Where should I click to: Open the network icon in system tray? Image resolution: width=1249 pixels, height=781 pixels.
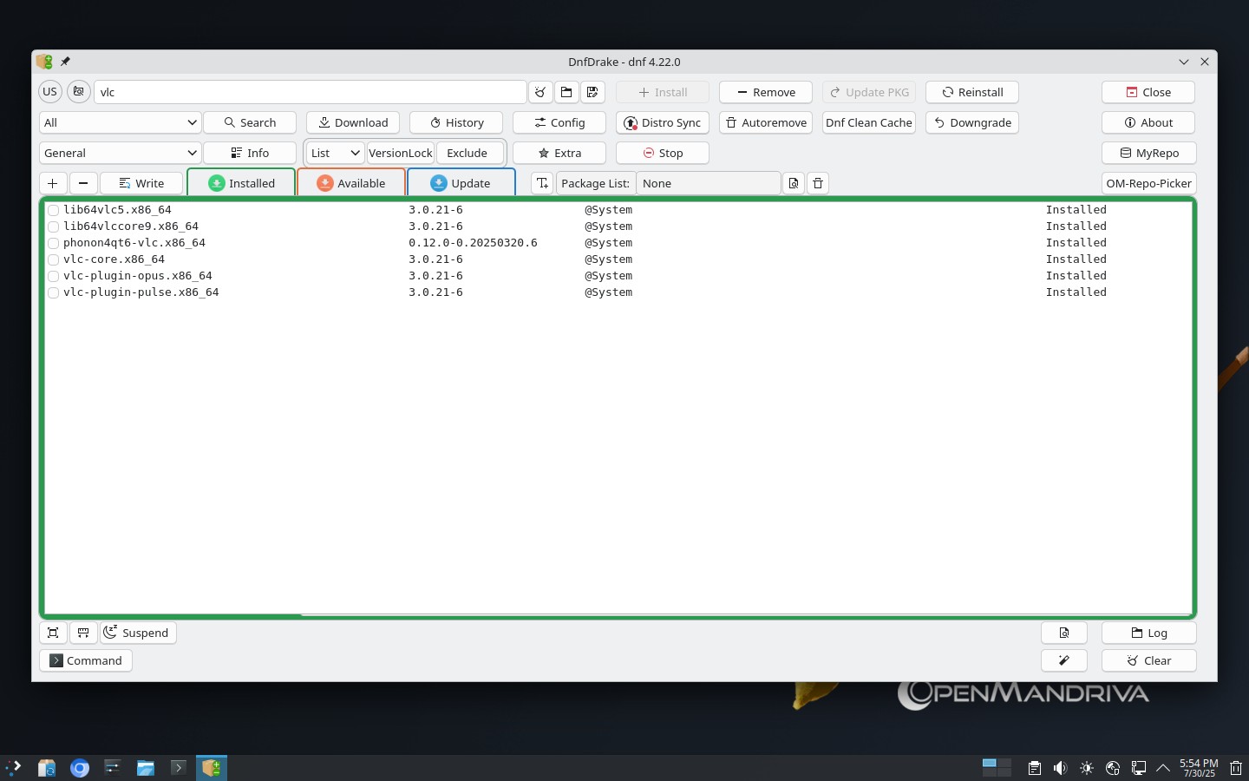coord(1139,768)
